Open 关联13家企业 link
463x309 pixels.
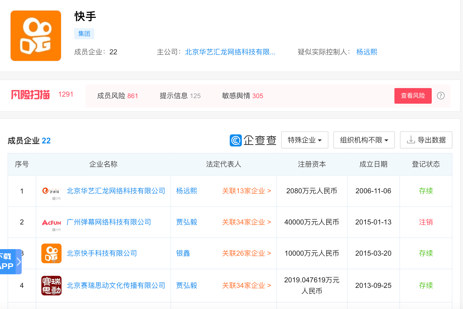click(x=246, y=191)
